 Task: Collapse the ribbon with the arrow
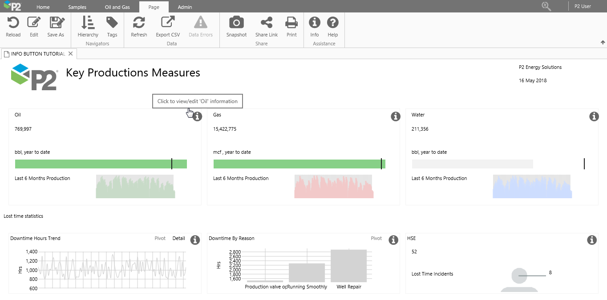tap(603, 43)
